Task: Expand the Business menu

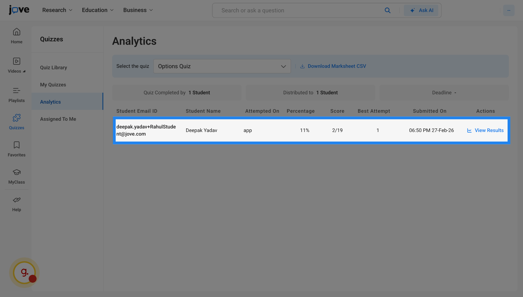Action: pos(138,10)
